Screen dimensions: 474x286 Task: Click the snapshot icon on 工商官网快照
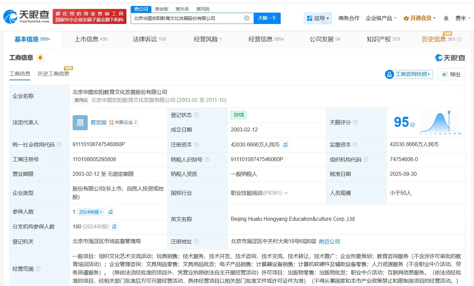point(389,74)
